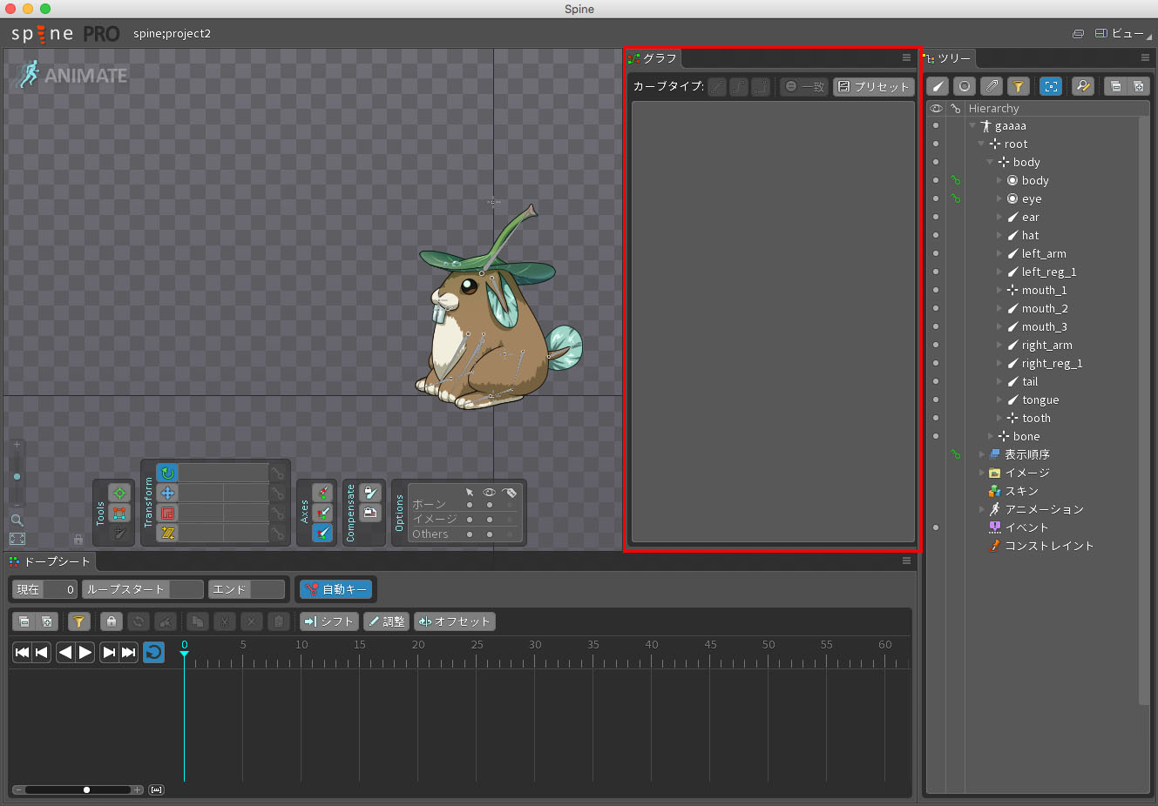Expand the 表示順序 draw order node

982,454
